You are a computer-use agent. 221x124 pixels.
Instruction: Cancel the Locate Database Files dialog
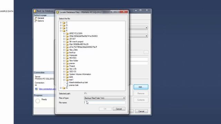[x=119, y=109]
